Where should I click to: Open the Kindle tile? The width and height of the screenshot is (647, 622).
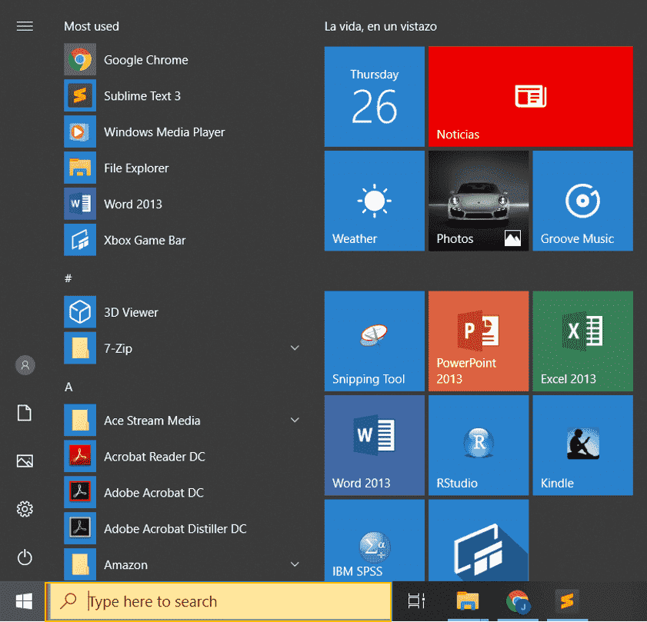(x=582, y=445)
